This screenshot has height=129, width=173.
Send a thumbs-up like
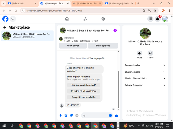[117, 115]
